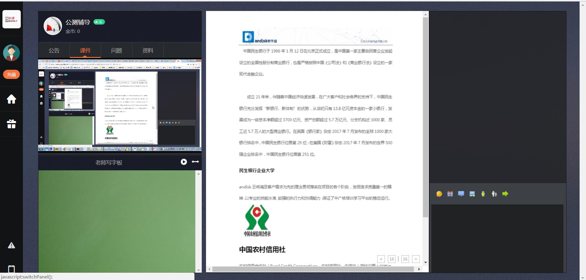Open the 公告 tab
The height and width of the screenshot is (280, 586).
point(54,50)
